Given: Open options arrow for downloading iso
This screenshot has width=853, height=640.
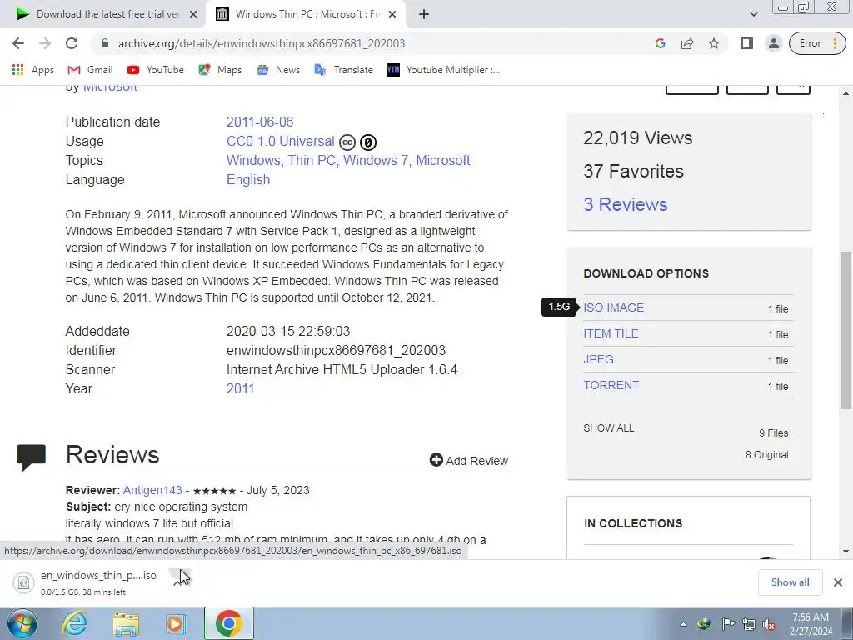Looking at the screenshot, I should (x=180, y=581).
